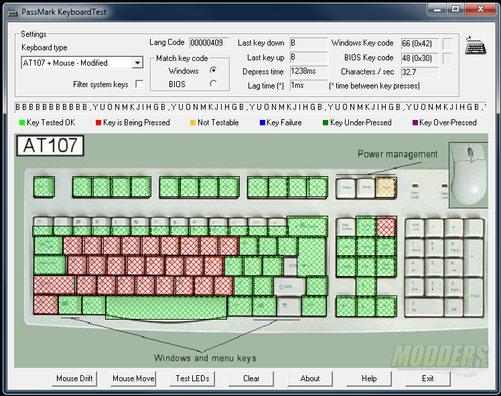Click the yellow-hatched Power key
This screenshot has width=501, height=396.
(386, 188)
